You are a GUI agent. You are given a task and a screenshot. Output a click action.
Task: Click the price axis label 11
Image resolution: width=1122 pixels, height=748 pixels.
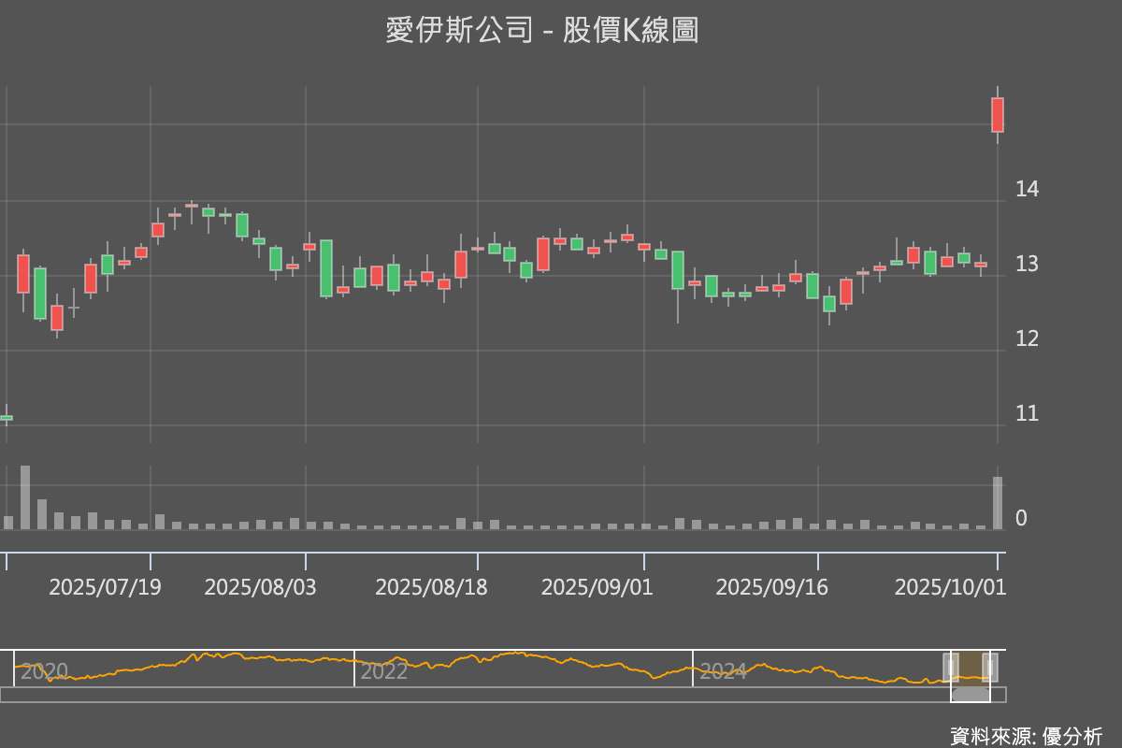tap(1028, 413)
